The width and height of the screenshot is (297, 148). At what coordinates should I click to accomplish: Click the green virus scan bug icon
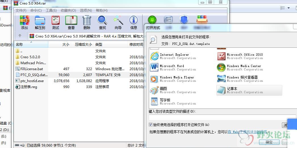(x=152, y=20)
